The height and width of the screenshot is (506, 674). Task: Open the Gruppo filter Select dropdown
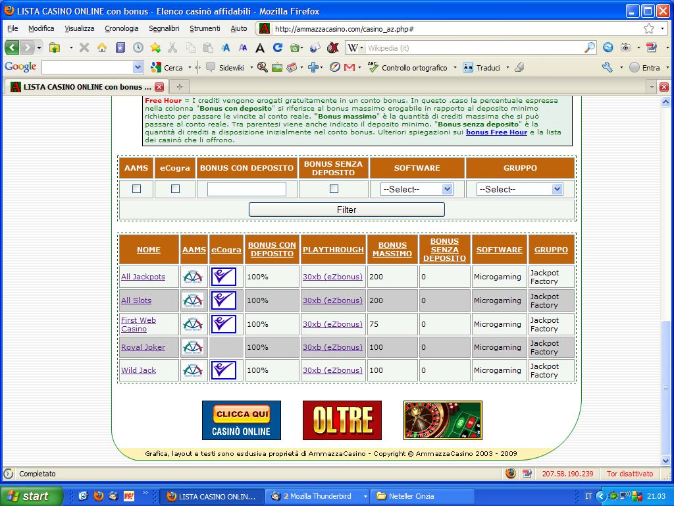coord(520,189)
